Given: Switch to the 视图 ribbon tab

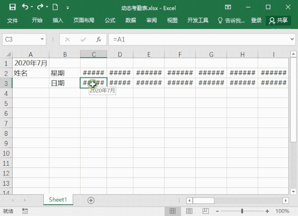Looking at the screenshot, I should (172, 20).
